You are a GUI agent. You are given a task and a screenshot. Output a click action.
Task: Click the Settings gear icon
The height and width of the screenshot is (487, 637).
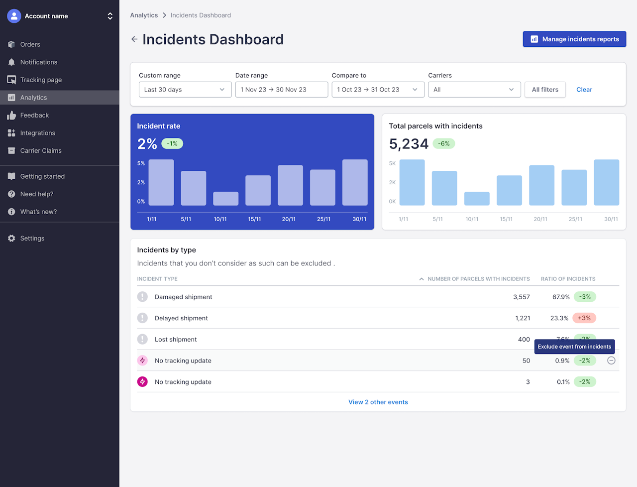[11, 239]
